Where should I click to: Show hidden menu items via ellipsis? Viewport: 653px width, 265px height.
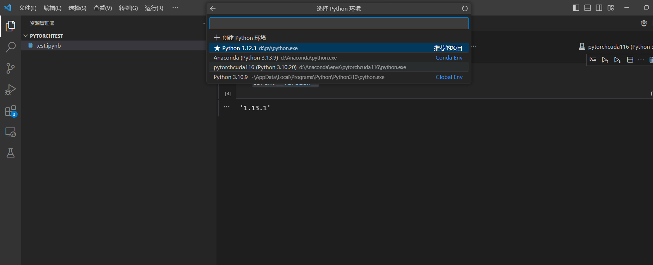tap(175, 8)
